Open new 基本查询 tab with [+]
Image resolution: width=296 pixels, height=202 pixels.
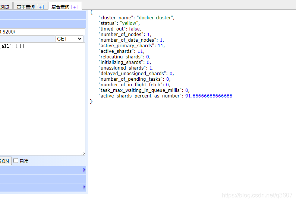(40, 7)
